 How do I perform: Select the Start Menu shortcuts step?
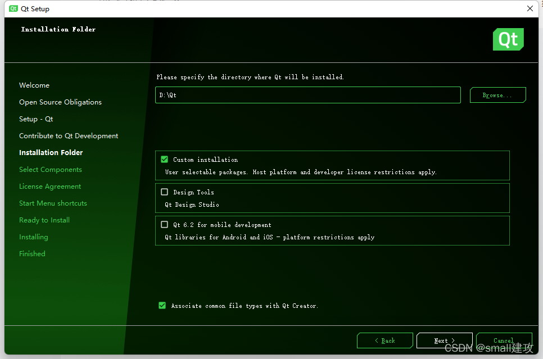(53, 203)
